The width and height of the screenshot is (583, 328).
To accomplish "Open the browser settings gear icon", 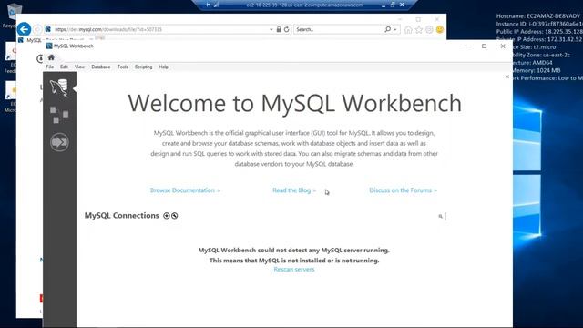I will (429, 29).
